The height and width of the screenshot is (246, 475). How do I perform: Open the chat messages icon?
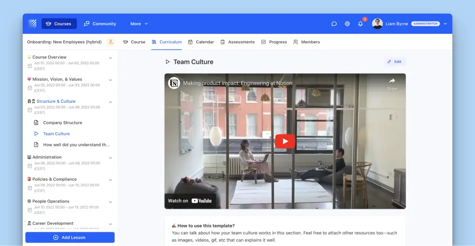[334, 24]
